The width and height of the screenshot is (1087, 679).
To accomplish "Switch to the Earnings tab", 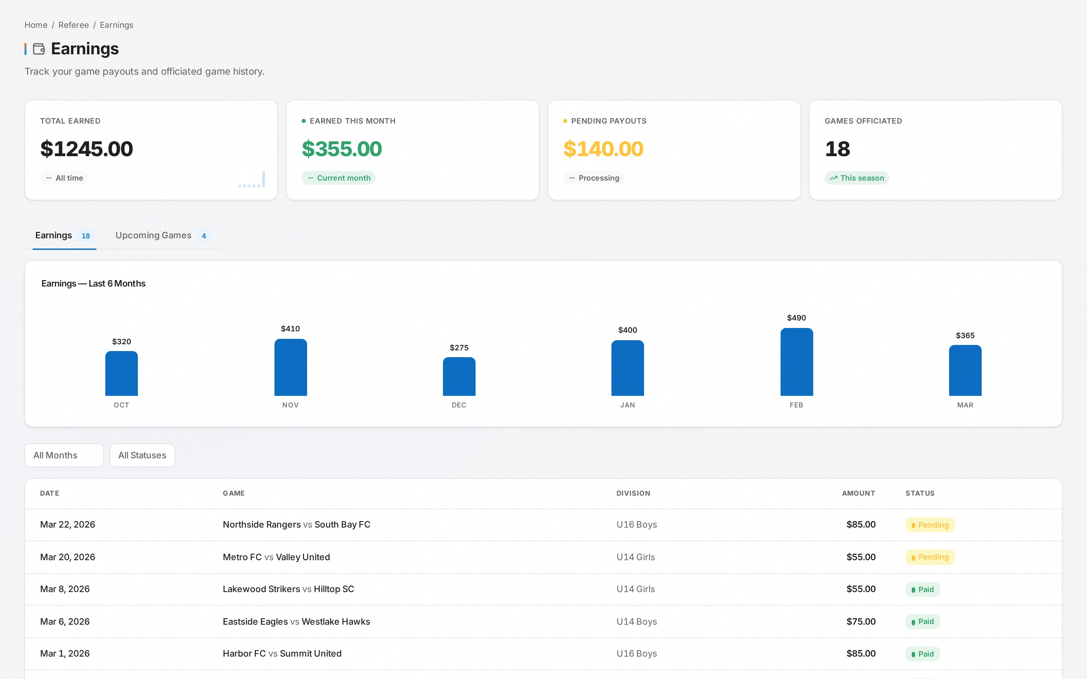I will (x=64, y=236).
